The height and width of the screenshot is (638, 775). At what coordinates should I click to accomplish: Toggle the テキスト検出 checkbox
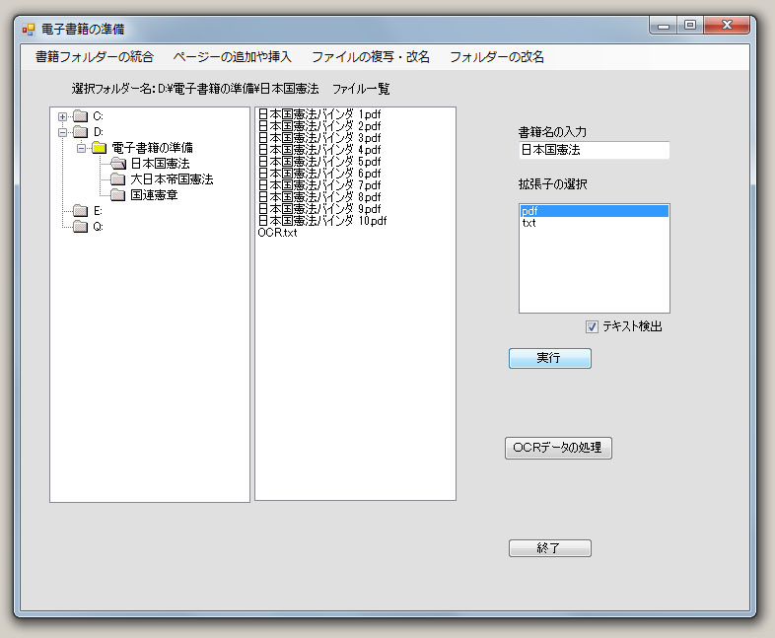coord(592,326)
